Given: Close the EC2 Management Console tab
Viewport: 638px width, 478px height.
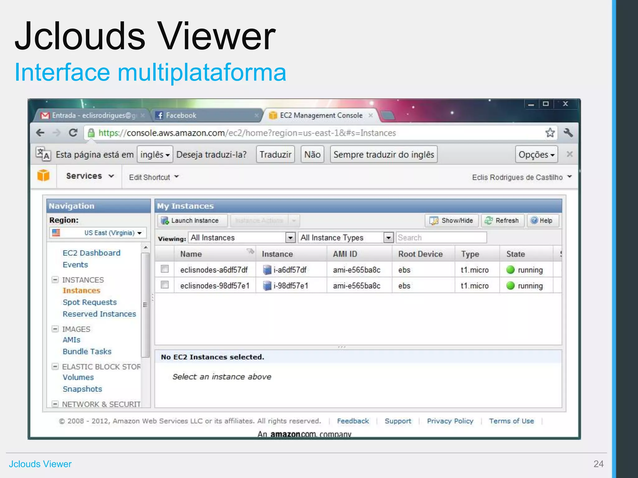Looking at the screenshot, I should 371,115.
